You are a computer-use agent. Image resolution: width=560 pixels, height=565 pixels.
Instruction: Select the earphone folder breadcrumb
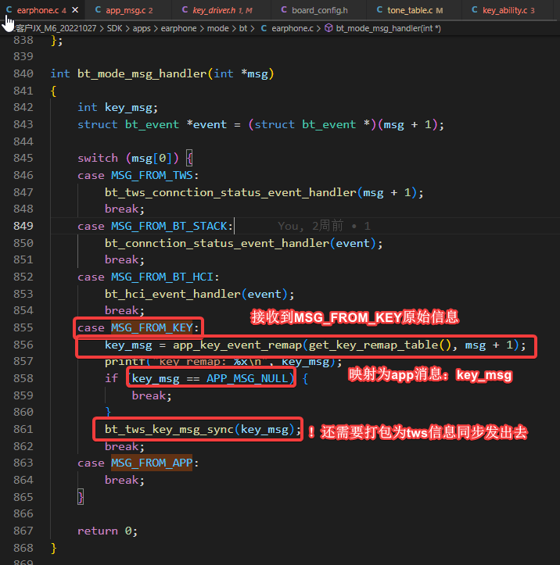(178, 28)
